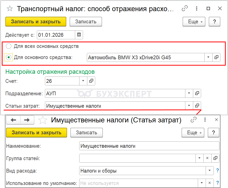Copy link icon in transport tax window

(185, 9)
